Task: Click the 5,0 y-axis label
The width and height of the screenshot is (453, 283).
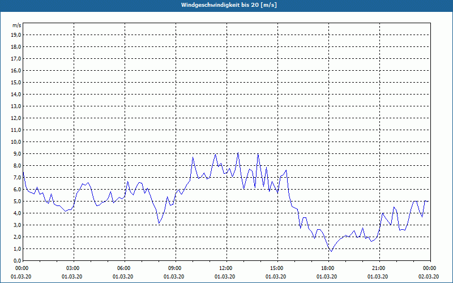Action: coord(17,201)
